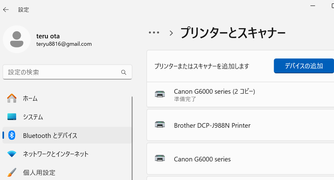Click the プリンターとスキャナー page title

(x=233, y=33)
